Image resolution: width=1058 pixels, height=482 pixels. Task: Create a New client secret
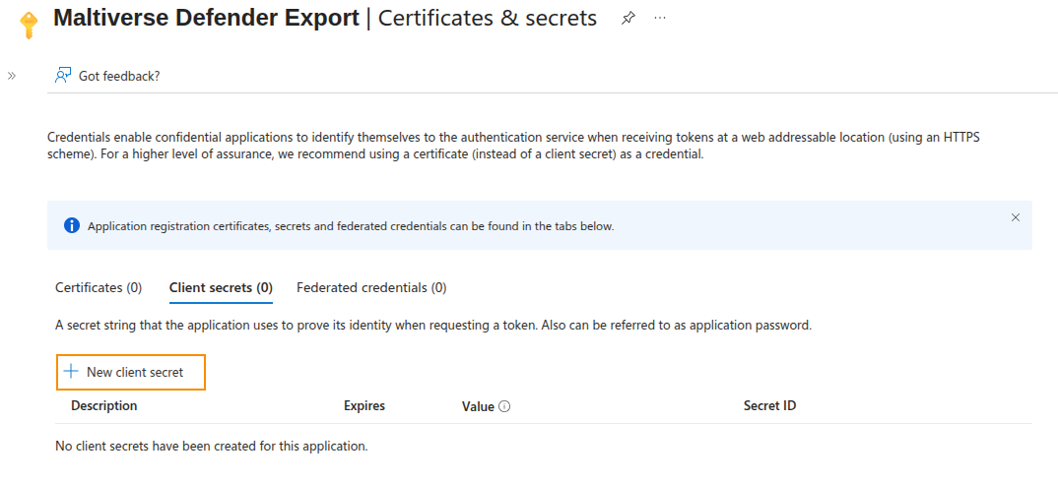pyautogui.click(x=132, y=373)
